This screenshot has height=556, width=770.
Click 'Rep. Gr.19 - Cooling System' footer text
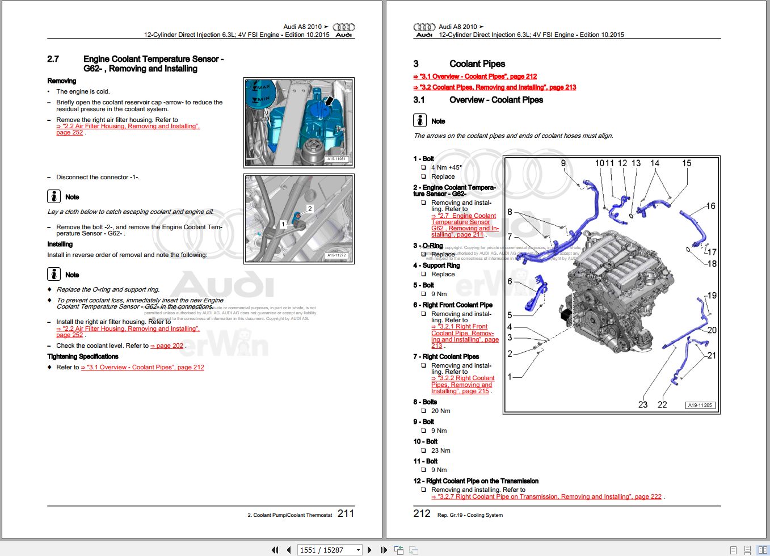pyautogui.click(x=470, y=515)
